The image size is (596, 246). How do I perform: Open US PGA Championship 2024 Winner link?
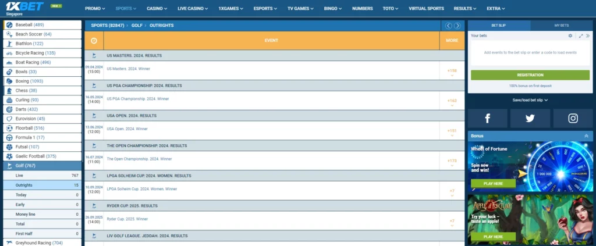click(138, 99)
